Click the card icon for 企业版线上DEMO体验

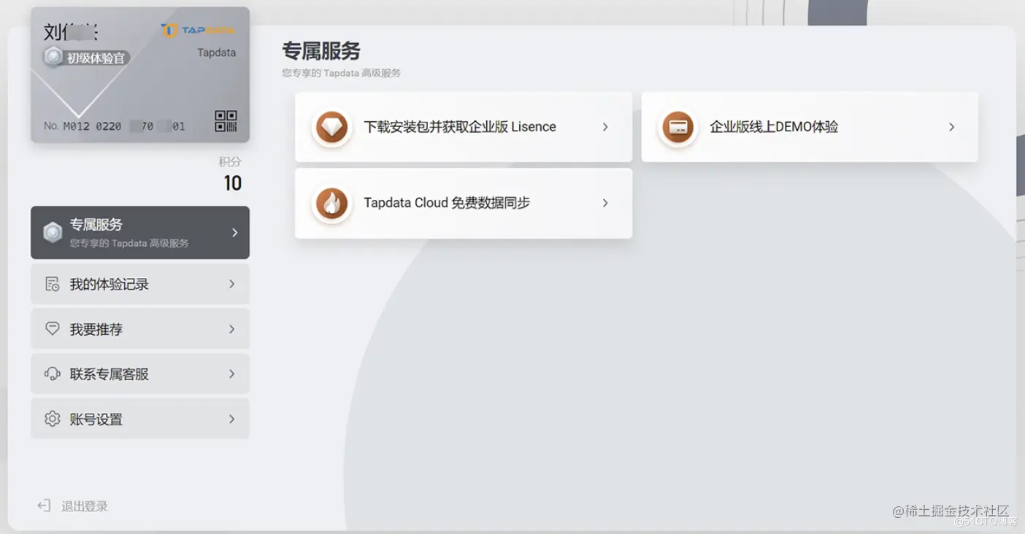coord(677,127)
